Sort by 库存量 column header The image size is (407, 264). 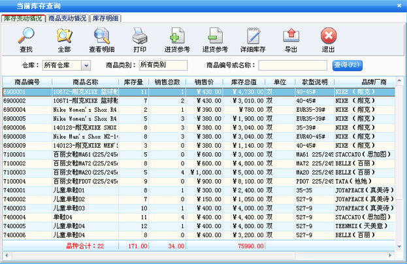(x=133, y=82)
